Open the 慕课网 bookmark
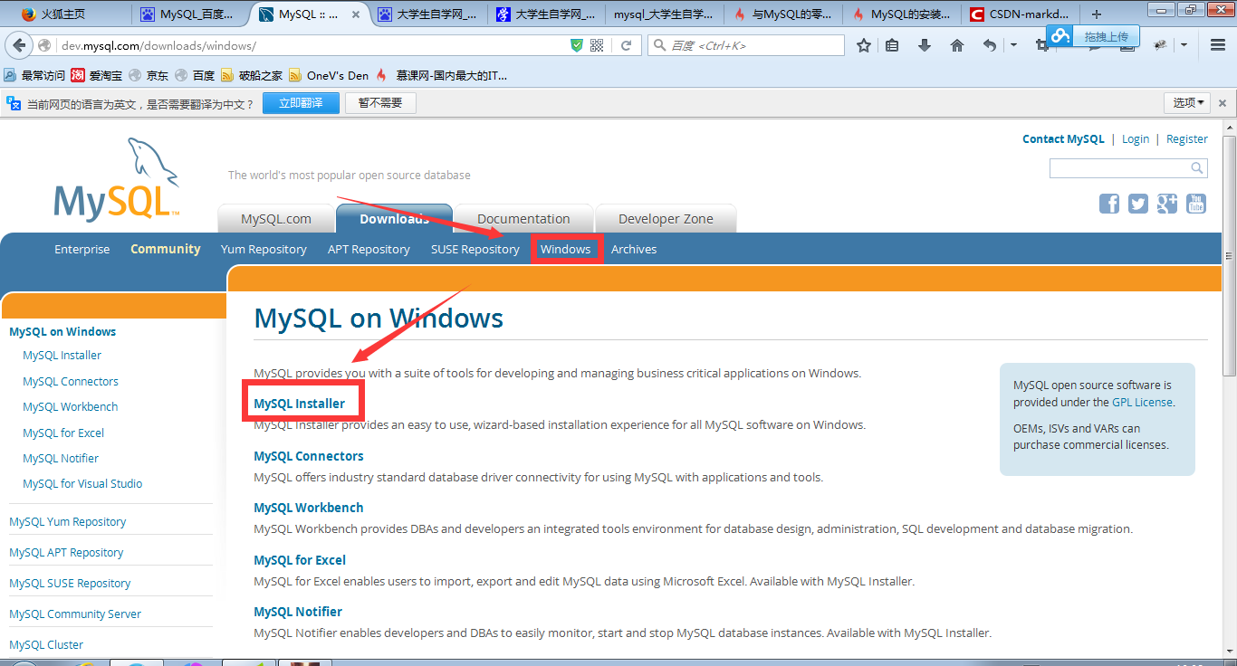This screenshot has width=1237, height=666. click(442, 75)
